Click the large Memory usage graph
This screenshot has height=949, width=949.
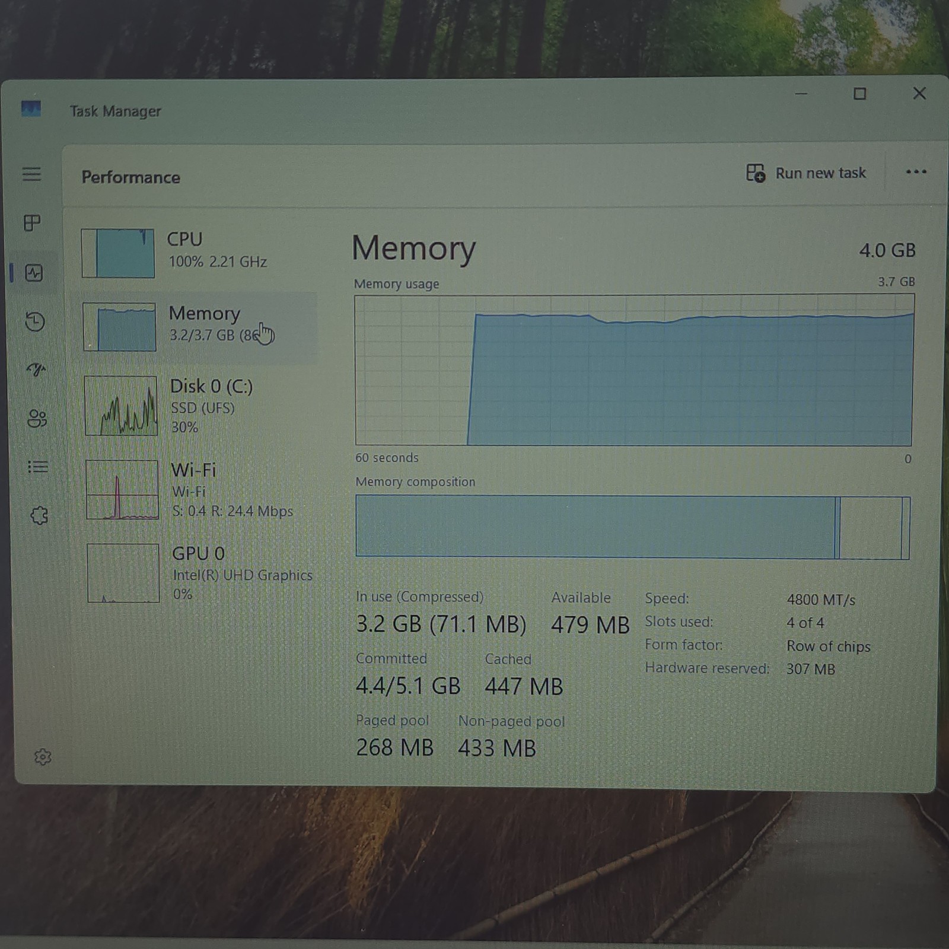(634, 370)
